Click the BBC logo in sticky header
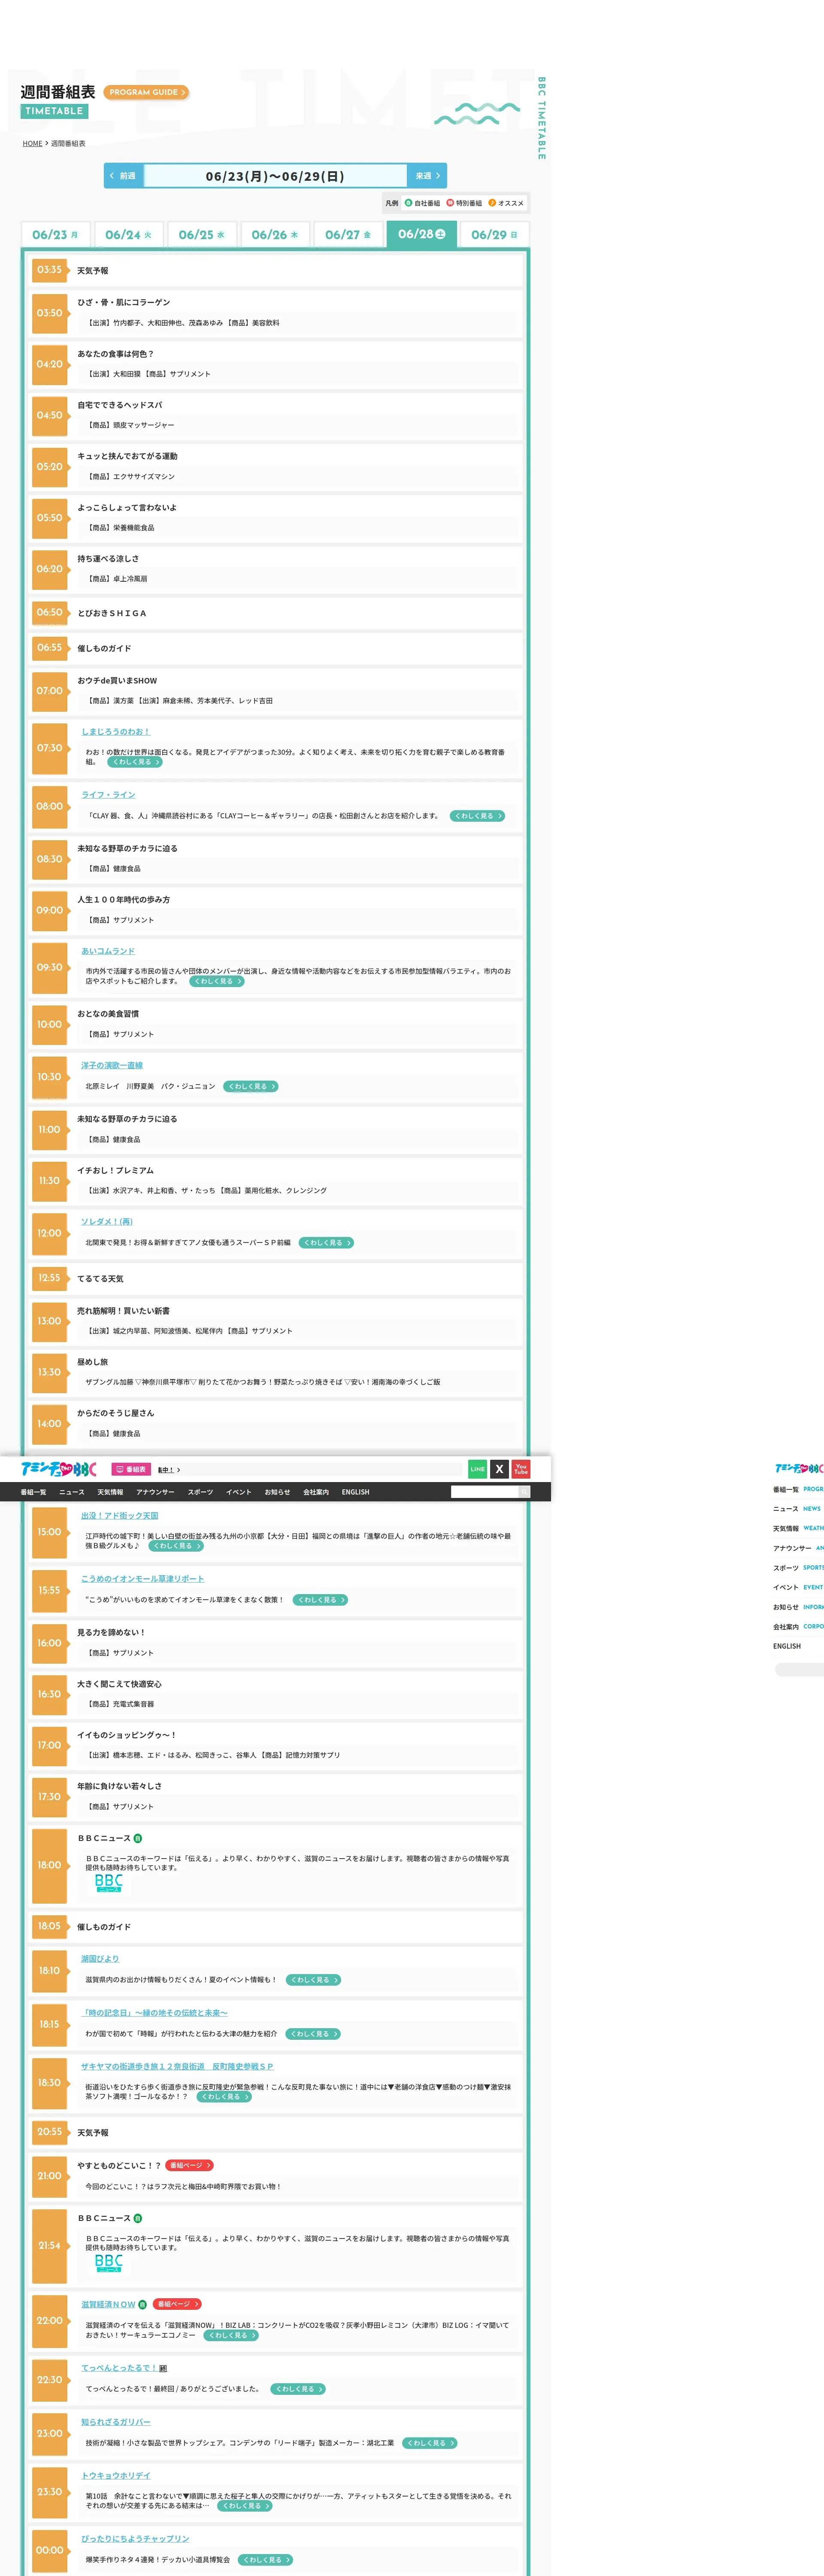 [59, 1469]
